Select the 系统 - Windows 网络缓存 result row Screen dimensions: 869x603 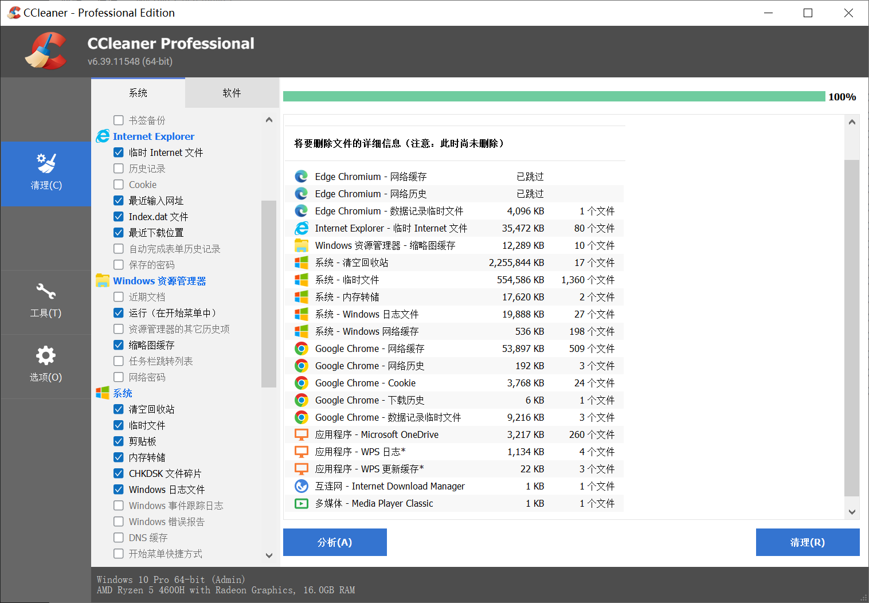click(x=455, y=331)
